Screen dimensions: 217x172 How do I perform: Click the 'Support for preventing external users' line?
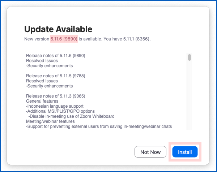point(99,126)
